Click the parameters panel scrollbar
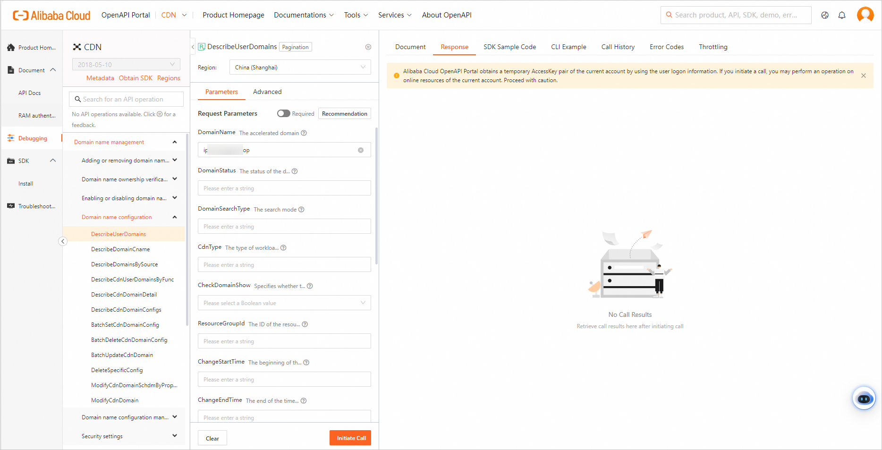The image size is (882, 450). 376,196
